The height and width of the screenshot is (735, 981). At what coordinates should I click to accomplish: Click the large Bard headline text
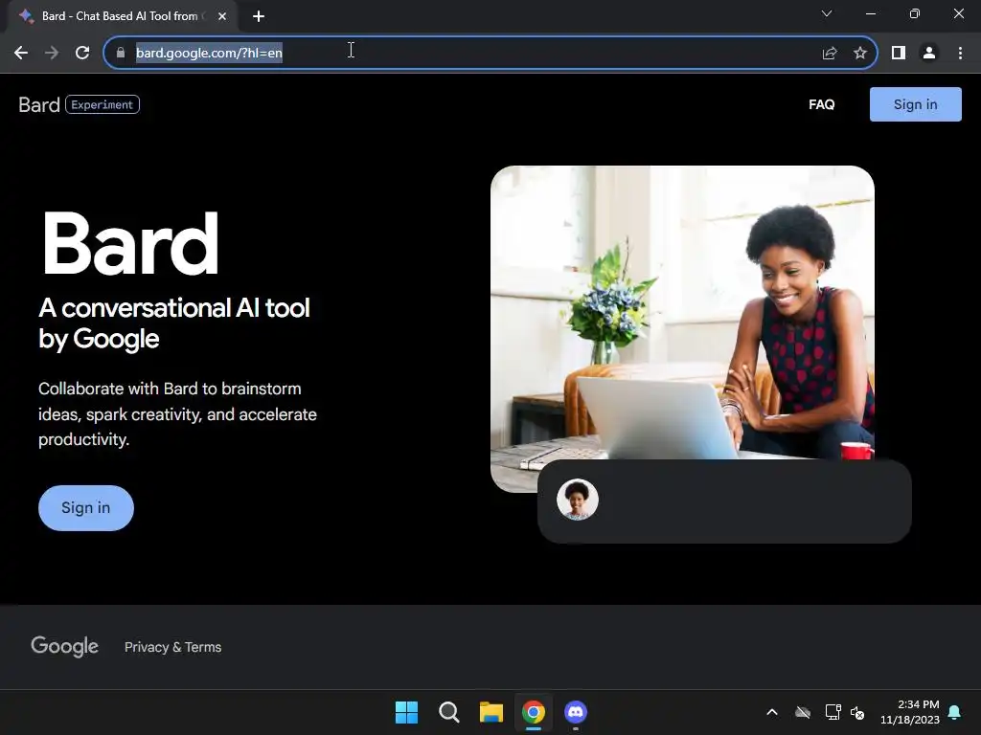pos(130,244)
